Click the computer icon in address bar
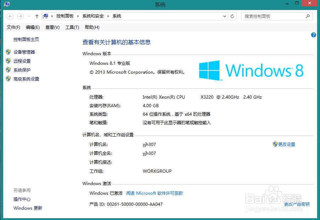The image size is (320, 220). (x=46, y=16)
